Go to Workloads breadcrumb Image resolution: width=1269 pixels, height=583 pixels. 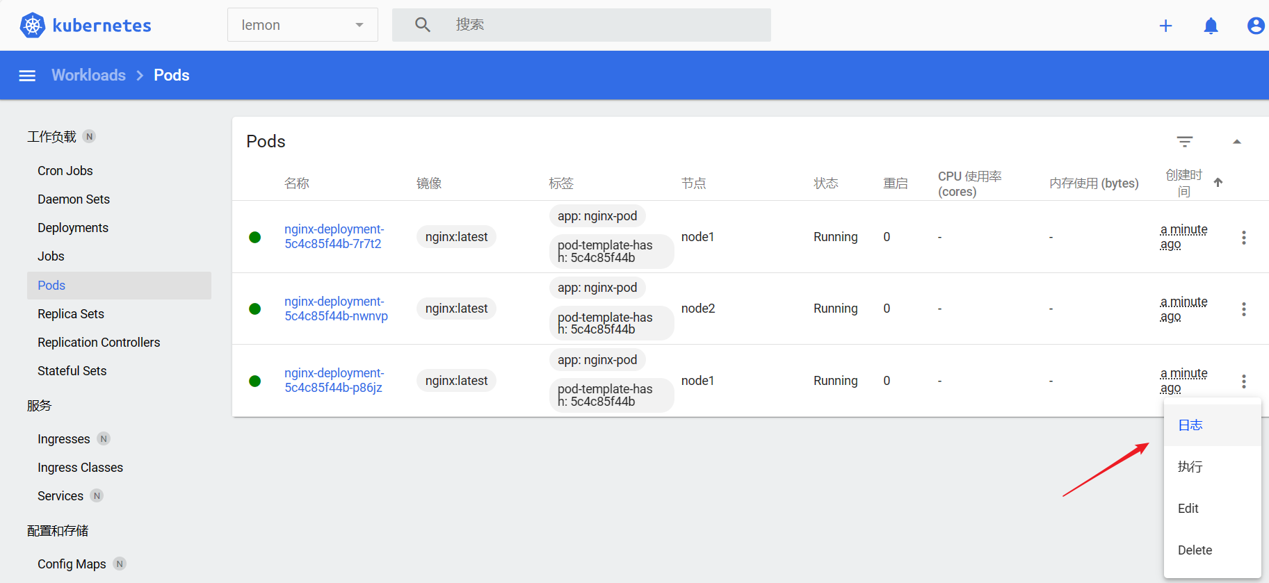88,75
